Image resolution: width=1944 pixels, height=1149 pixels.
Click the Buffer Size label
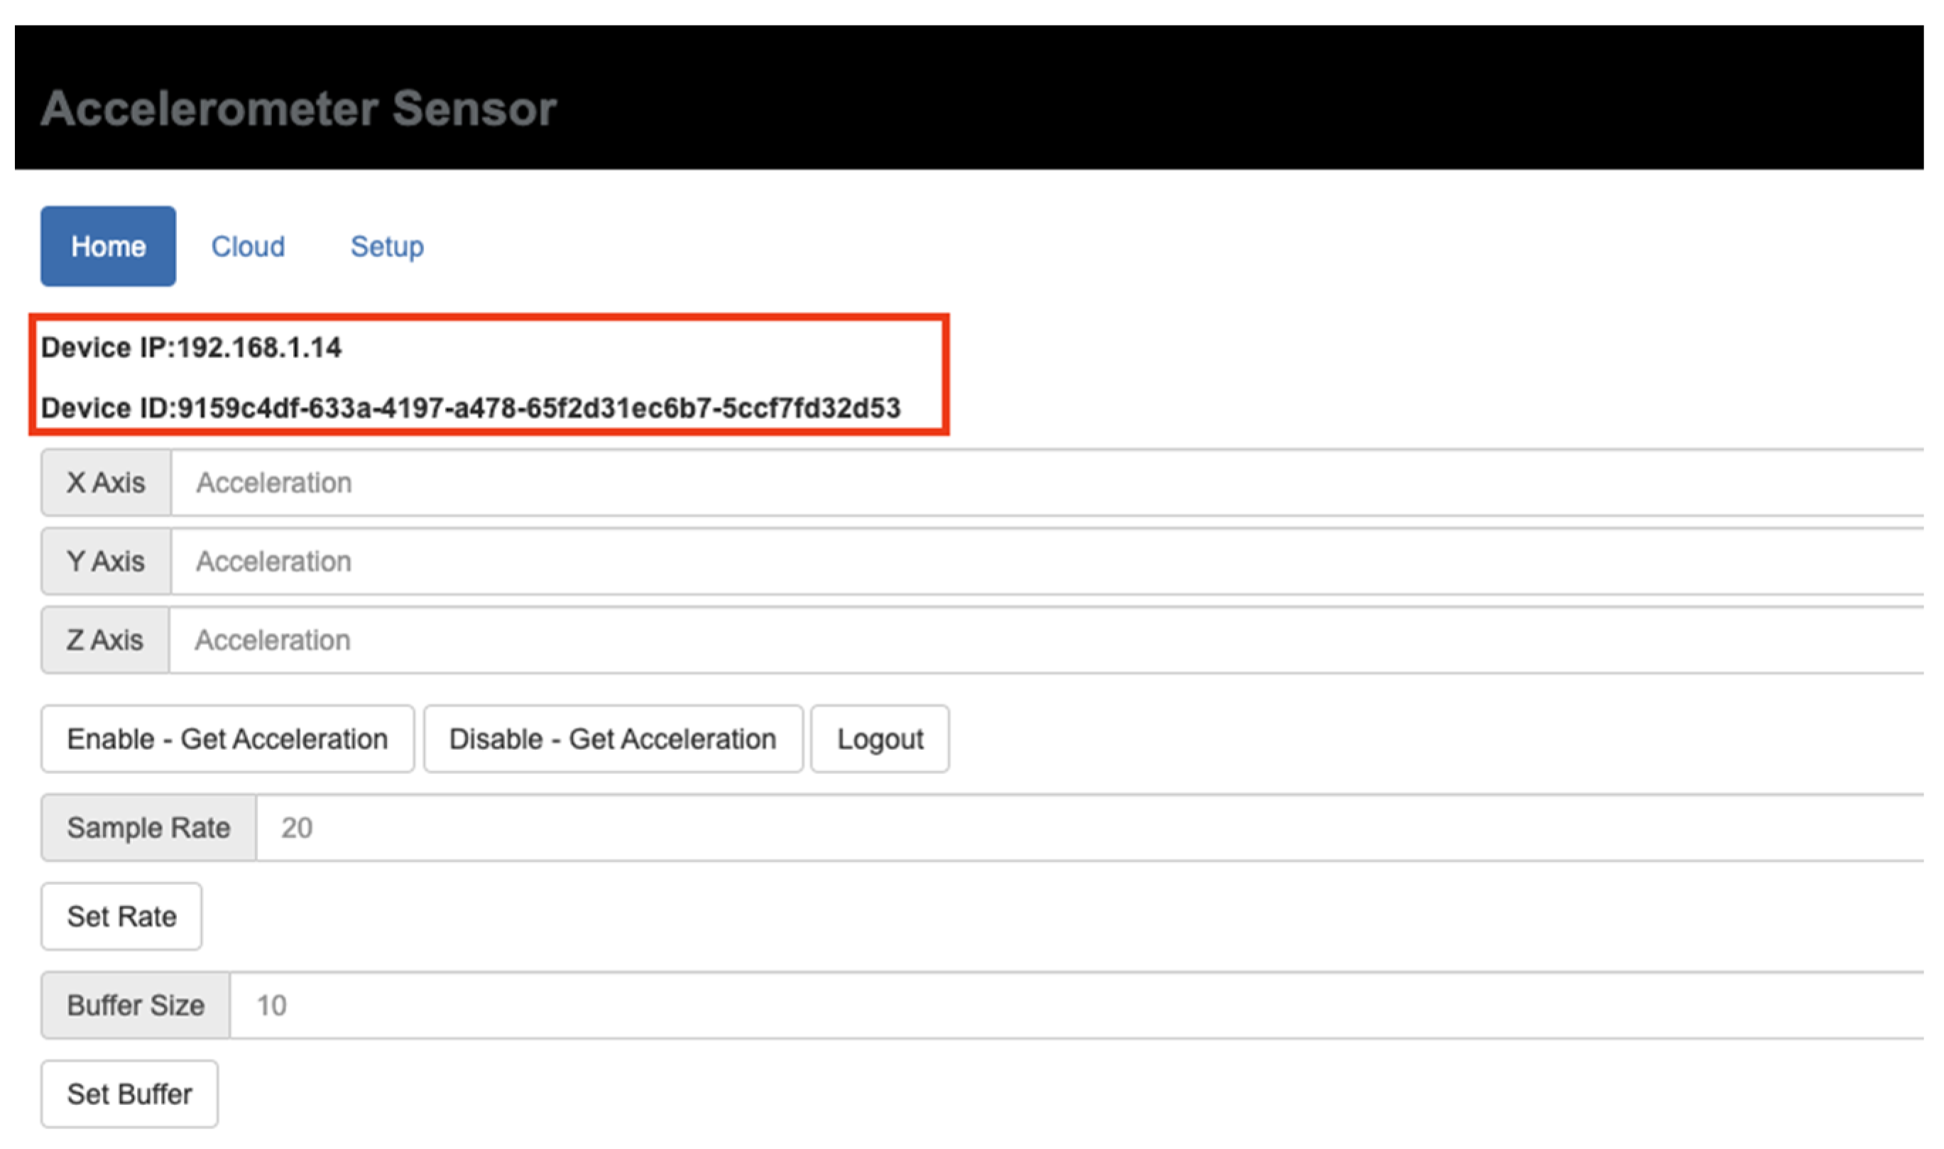point(135,1004)
